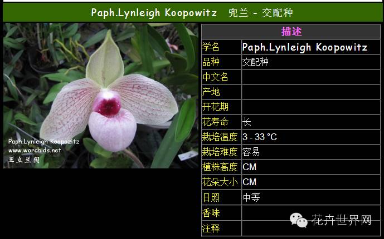Click the 花朵大小 row label
The width and height of the screenshot is (384, 239).
(220, 182)
